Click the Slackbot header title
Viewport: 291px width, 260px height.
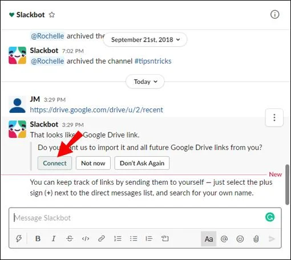pos(30,15)
